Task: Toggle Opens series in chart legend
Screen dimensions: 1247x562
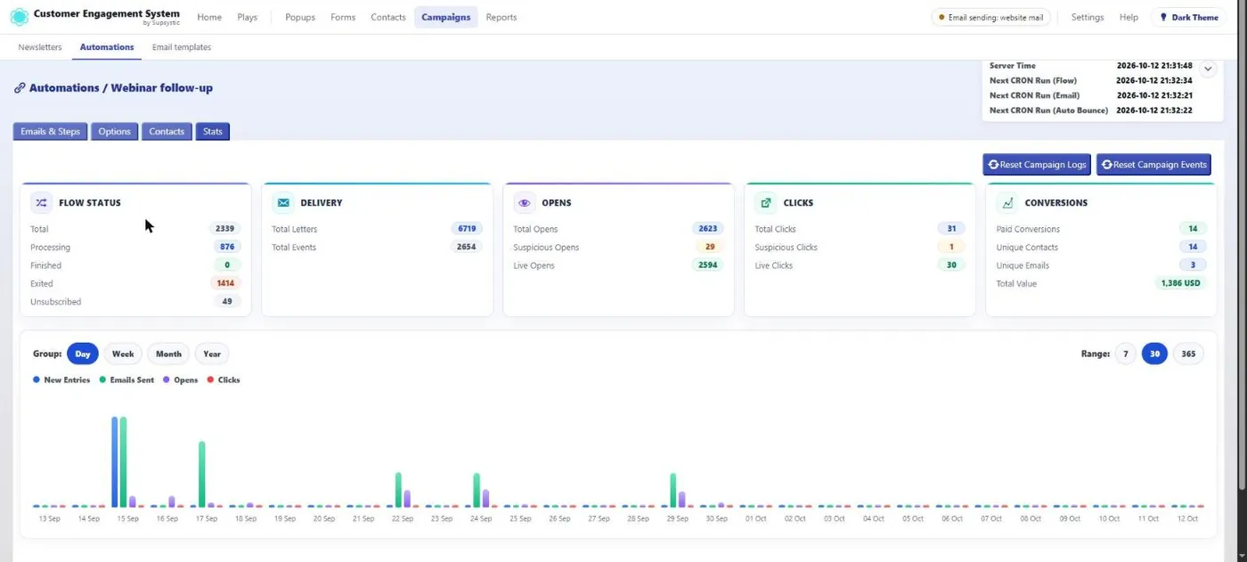Action: click(x=180, y=379)
